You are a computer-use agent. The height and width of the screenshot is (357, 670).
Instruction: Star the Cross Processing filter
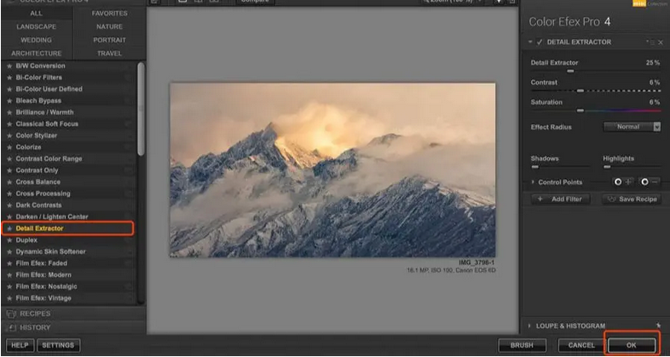click(9, 194)
